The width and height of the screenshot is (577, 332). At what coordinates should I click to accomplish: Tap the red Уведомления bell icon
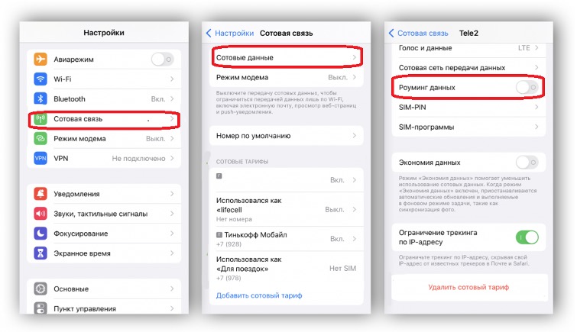[x=41, y=193]
